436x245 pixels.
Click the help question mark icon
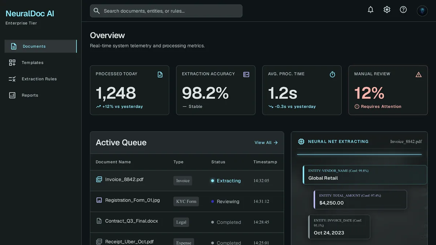tap(403, 10)
